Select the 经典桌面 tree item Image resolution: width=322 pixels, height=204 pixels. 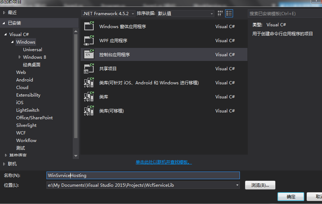32,65
